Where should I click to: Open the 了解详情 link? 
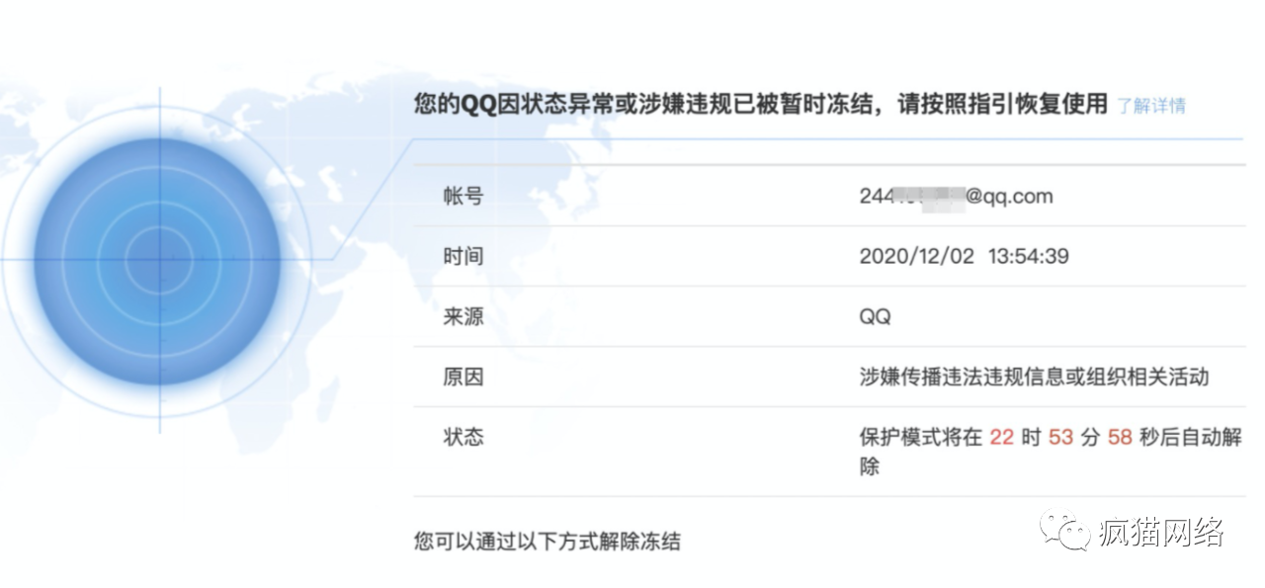coord(1151,106)
